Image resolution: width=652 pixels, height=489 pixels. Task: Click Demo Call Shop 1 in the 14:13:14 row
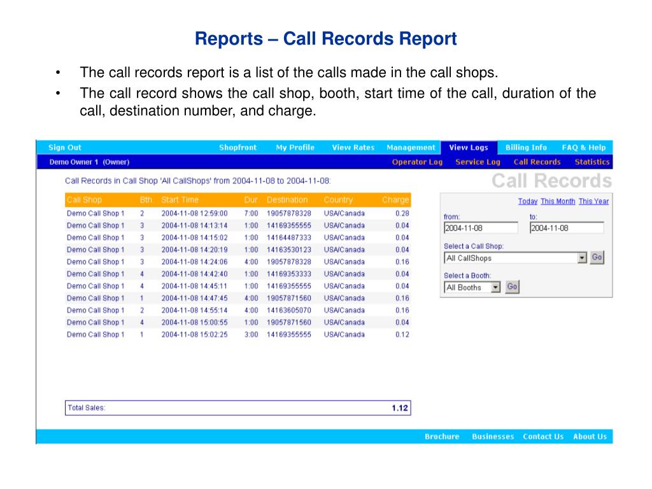[x=96, y=225]
